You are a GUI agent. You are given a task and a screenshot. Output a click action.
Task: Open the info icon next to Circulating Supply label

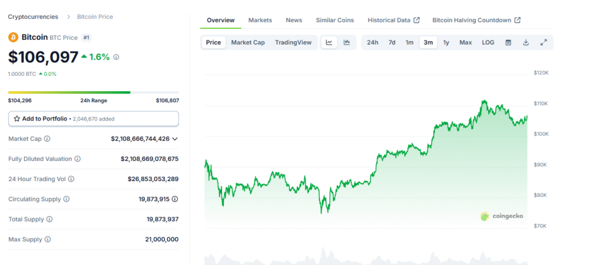pyautogui.click(x=66, y=199)
